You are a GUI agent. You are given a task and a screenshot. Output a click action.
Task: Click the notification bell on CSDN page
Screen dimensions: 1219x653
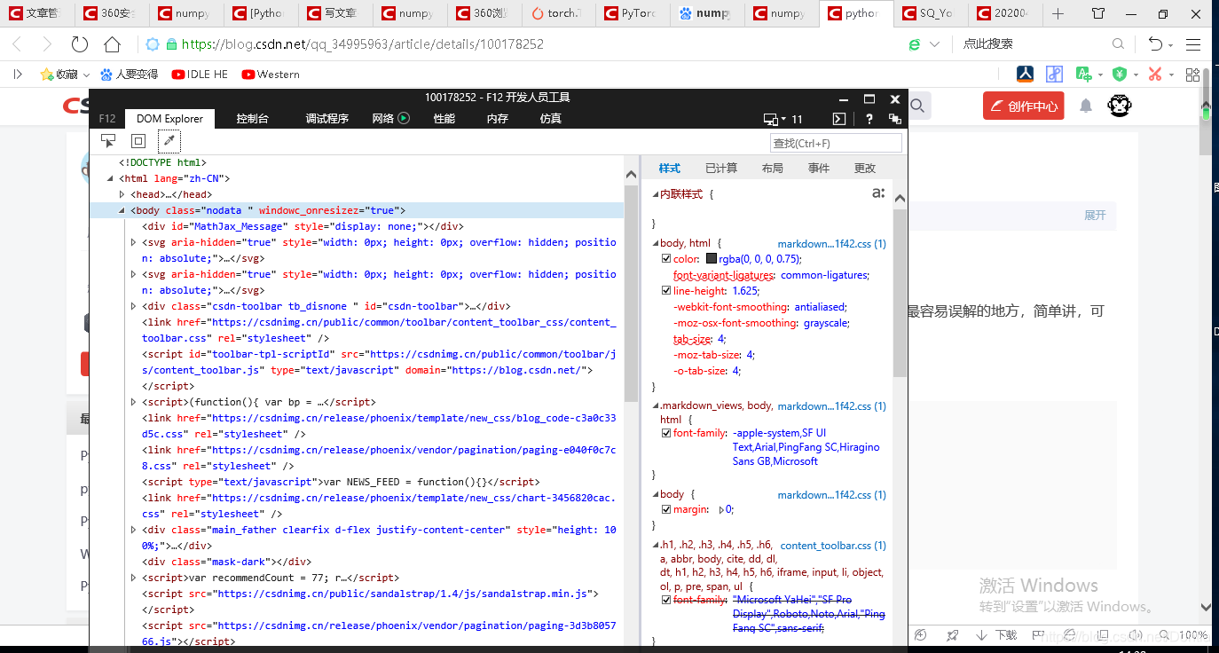(x=1086, y=106)
